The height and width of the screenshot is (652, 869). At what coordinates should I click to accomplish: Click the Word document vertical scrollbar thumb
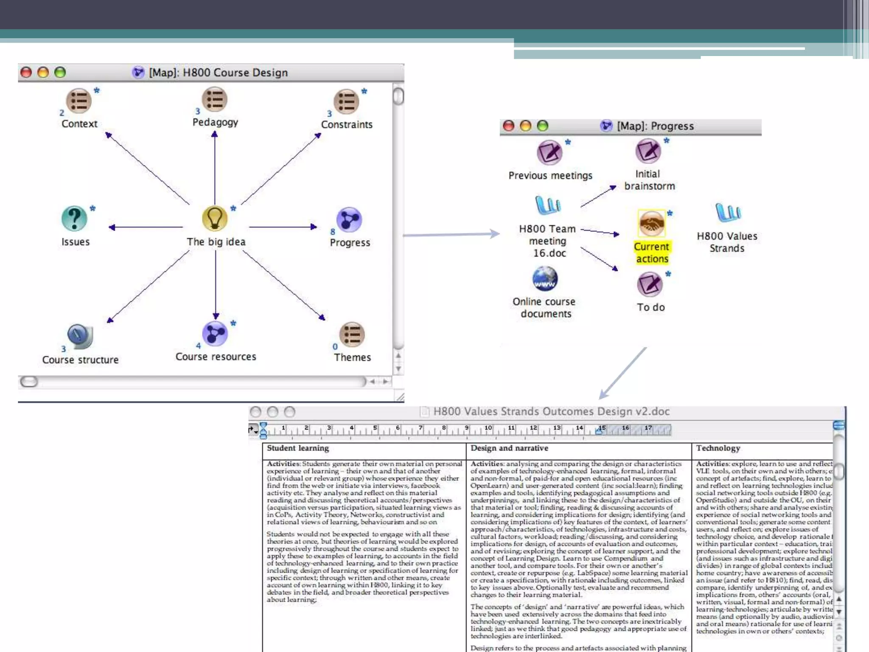(838, 471)
